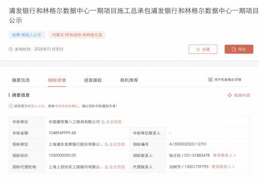Screen dimensions: 259x180
Task: Click the chevron after 刘树宇's 更多联系人
Action: click(x=233, y=166)
